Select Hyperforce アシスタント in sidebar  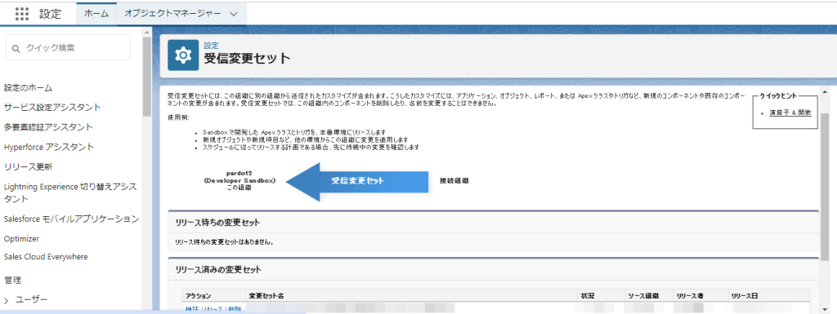click(x=48, y=147)
